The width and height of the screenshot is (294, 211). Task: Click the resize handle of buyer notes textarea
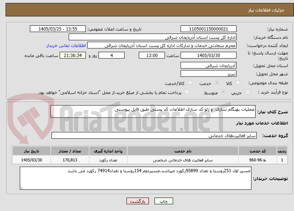(22, 188)
